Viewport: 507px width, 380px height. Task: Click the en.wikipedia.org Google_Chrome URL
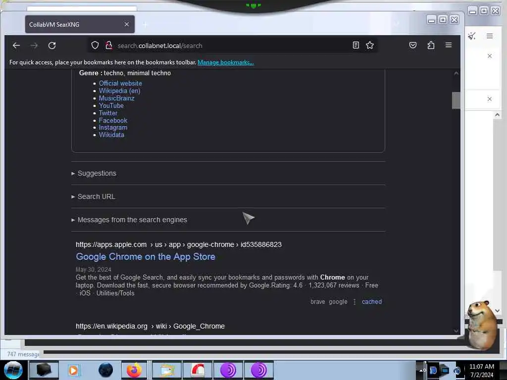coord(150,327)
